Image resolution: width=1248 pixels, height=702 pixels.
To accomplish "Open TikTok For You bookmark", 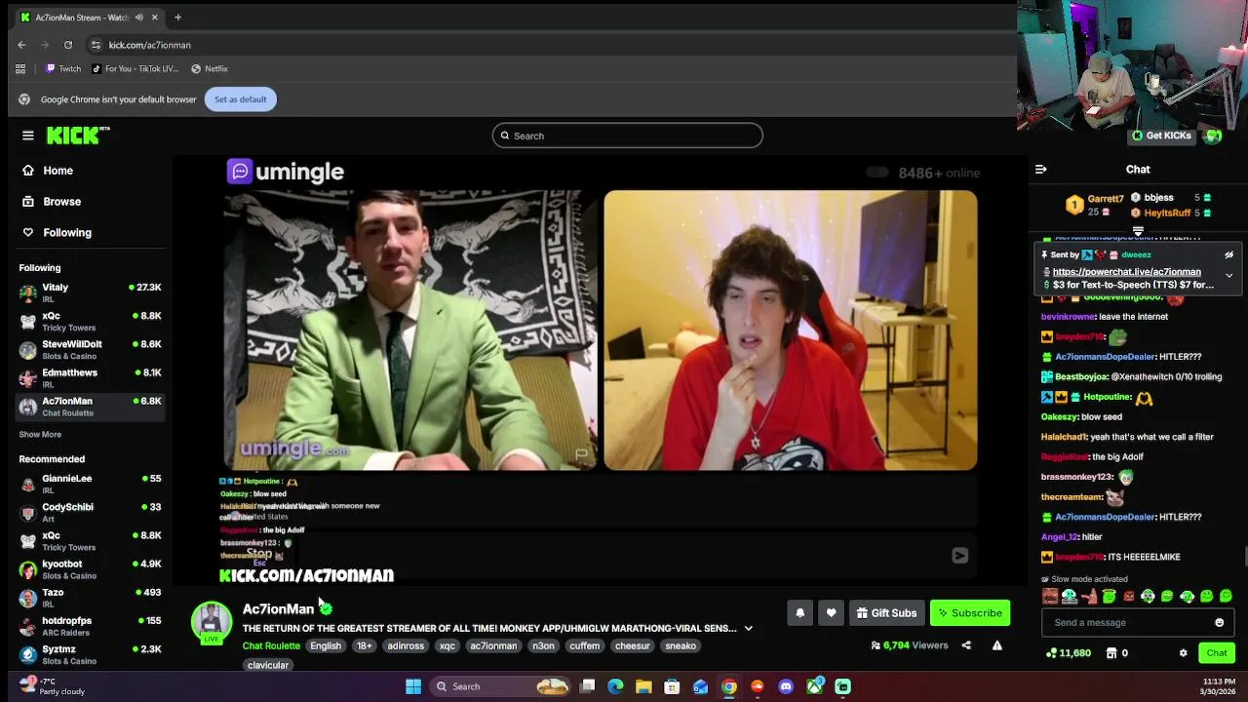I will click(x=135, y=69).
